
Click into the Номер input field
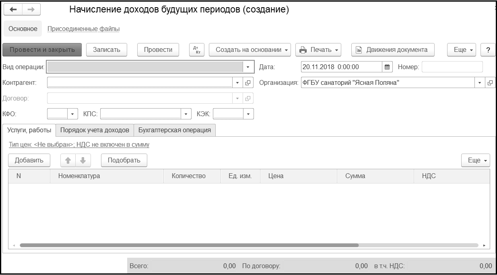pyautogui.click(x=452, y=67)
